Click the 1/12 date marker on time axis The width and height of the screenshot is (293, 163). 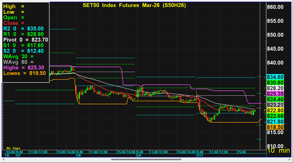coord(200,156)
